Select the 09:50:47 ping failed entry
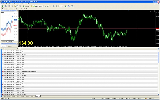Image resolution: width=160 pixels, height=100 pixels. tap(80, 55)
